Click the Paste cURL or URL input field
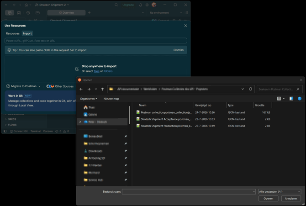The width and height of the screenshot is (306, 206). [x=96, y=41]
